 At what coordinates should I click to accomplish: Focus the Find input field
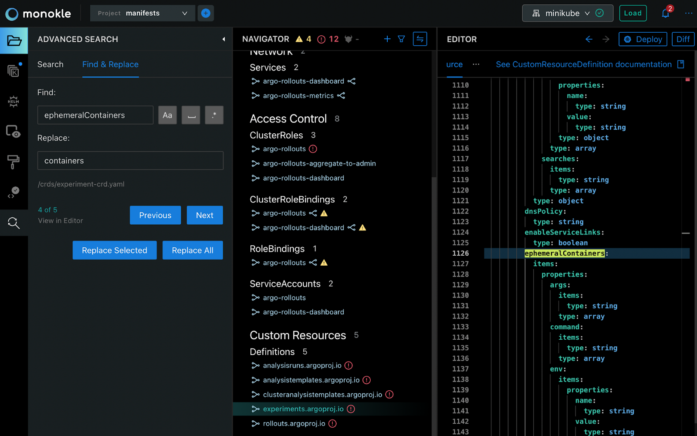95,115
